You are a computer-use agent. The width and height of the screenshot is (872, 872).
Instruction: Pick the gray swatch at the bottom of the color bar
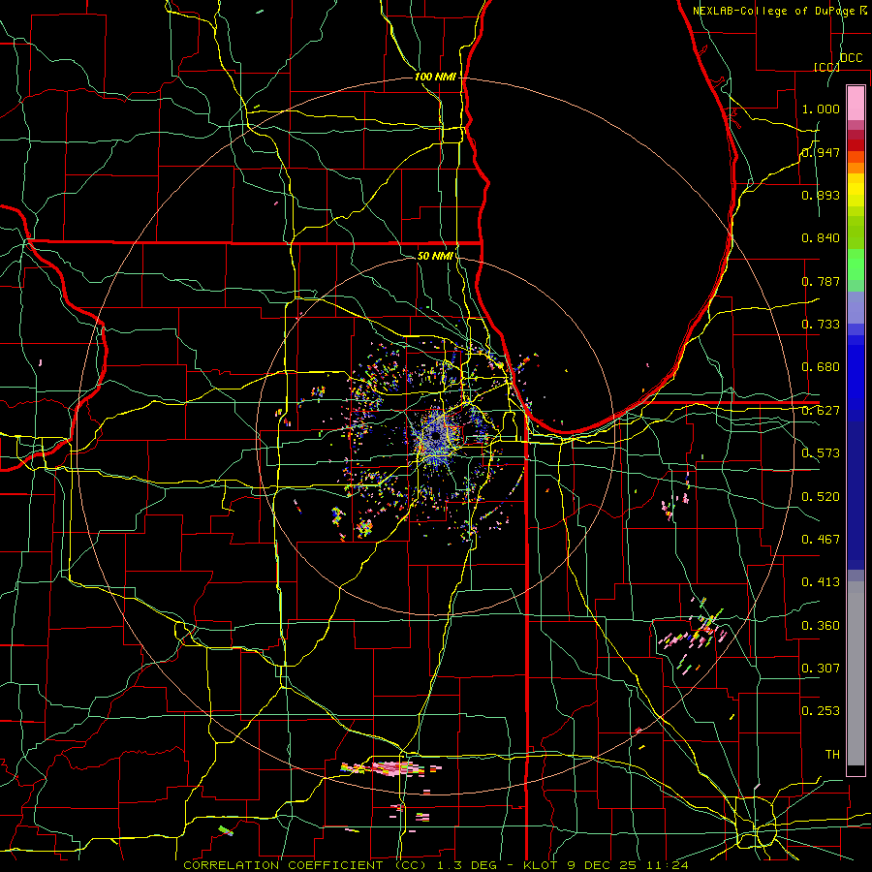(x=856, y=673)
